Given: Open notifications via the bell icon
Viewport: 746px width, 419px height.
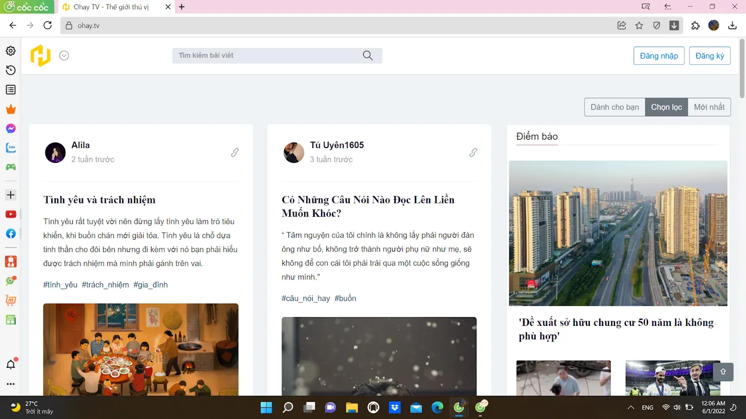Looking at the screenshot, I should click(11, 365).
